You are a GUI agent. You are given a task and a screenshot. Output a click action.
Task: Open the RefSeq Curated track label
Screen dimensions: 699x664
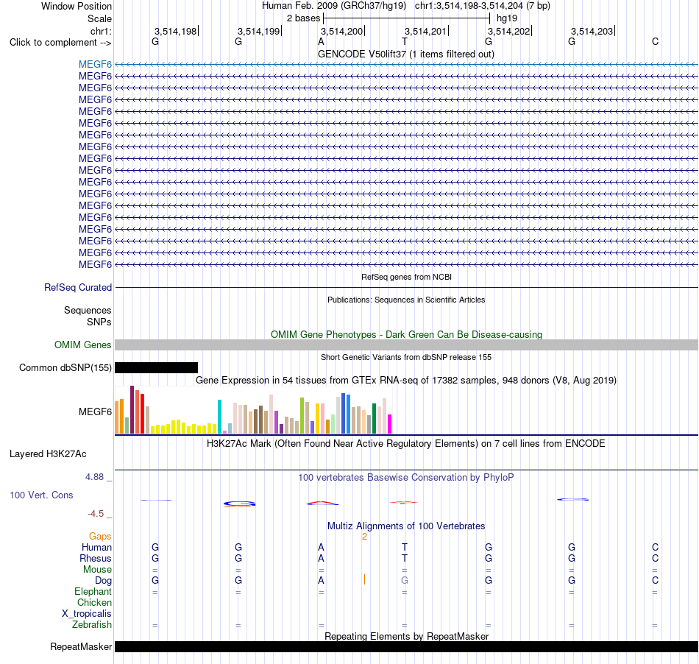coord(77,288)
